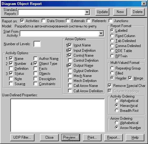This screenshot has width=148, height=144.
Task: Enable the Mech Definition checkbox
Action: point(70,80)
